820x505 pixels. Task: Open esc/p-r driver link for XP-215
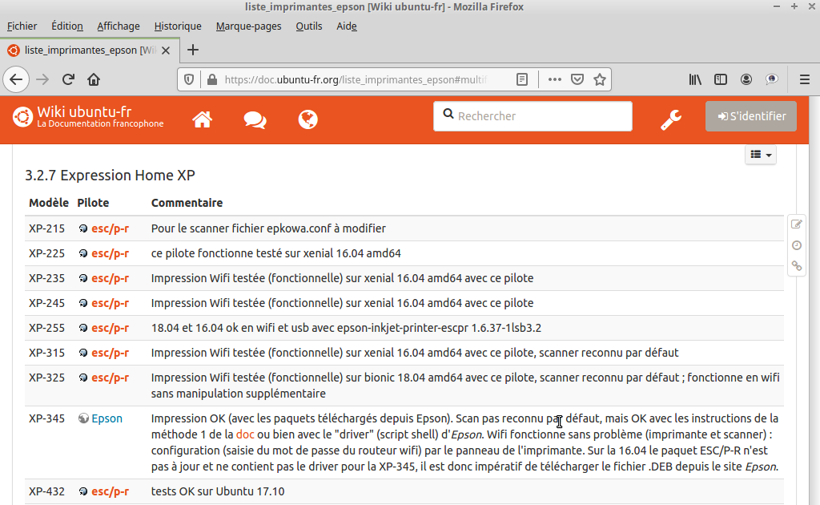click(110, 228)
